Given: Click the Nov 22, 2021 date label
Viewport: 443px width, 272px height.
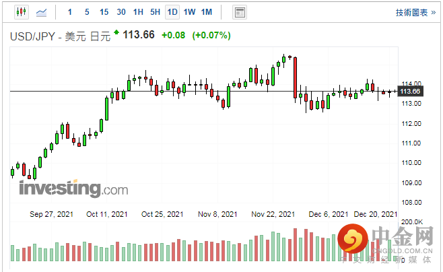Looking at the screenshot, I should coord(273,214).
